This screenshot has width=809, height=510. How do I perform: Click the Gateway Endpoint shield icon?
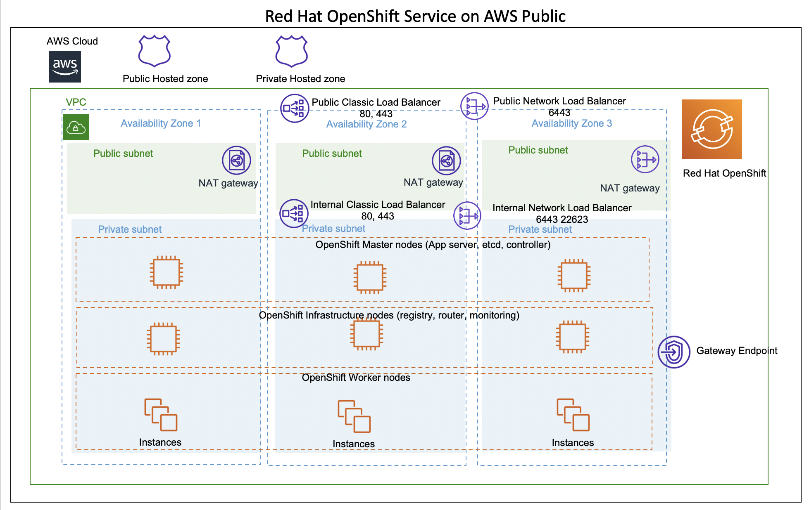[x=674, y=352]
